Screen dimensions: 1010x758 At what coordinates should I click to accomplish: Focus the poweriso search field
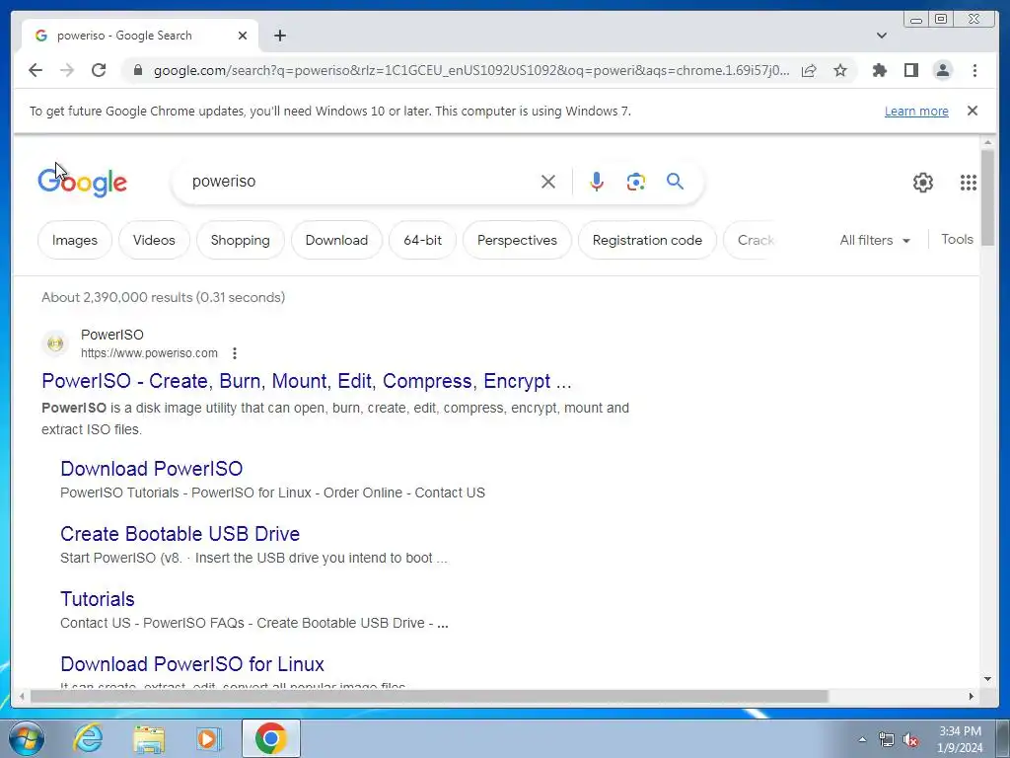[361, 182]
